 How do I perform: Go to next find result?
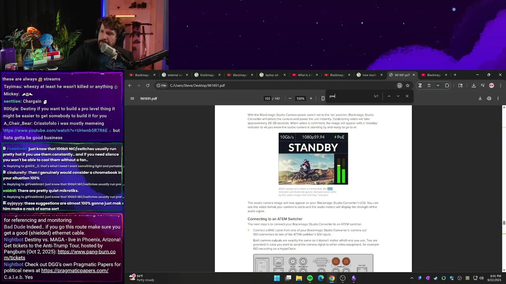pyautogui.click(x=398, y=96)
